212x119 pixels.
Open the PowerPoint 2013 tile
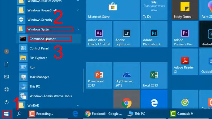(x=99, y=75)
